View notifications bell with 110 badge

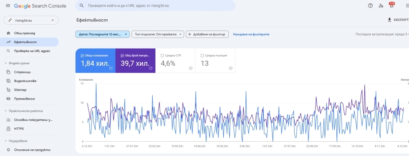click(391, 5)
